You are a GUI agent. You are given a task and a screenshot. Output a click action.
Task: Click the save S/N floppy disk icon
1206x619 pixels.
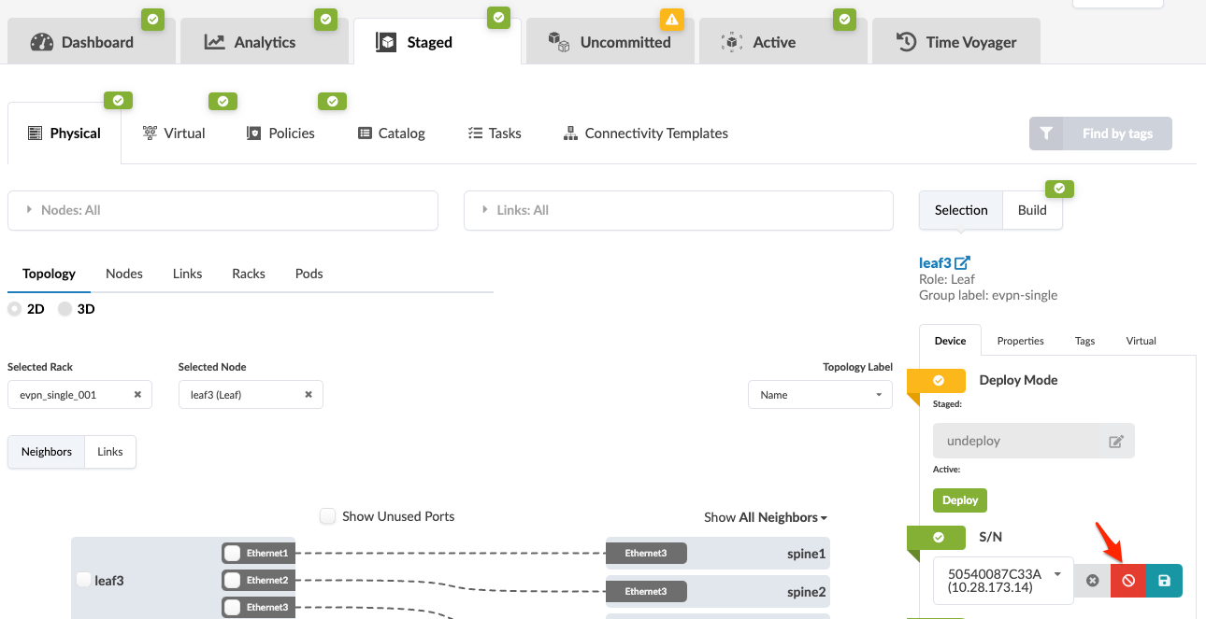pyautogui.click(x=1164, y=581)
